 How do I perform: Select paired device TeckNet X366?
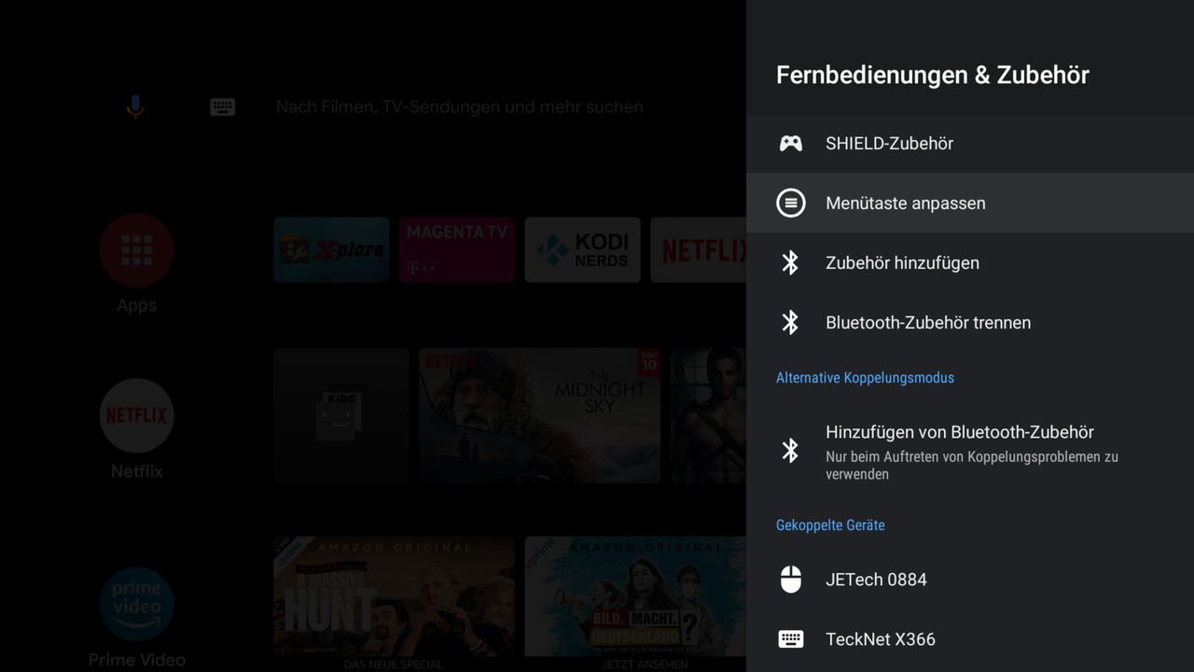(x=970, y=639)
